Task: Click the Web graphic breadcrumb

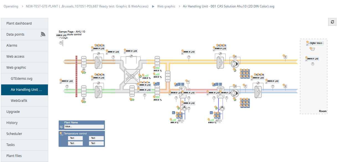Action: (x=166, y=6)
